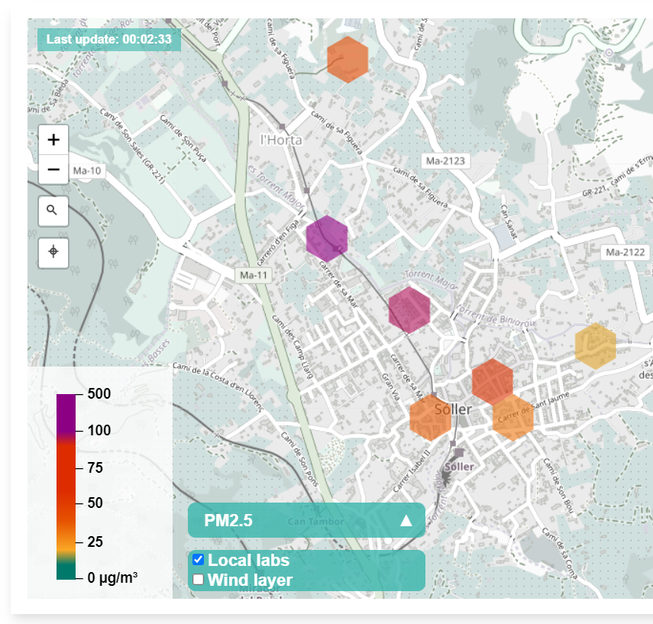Click the Wind layer label text
Viewport: 653px width, 624px height.
(x=251, y=580)
